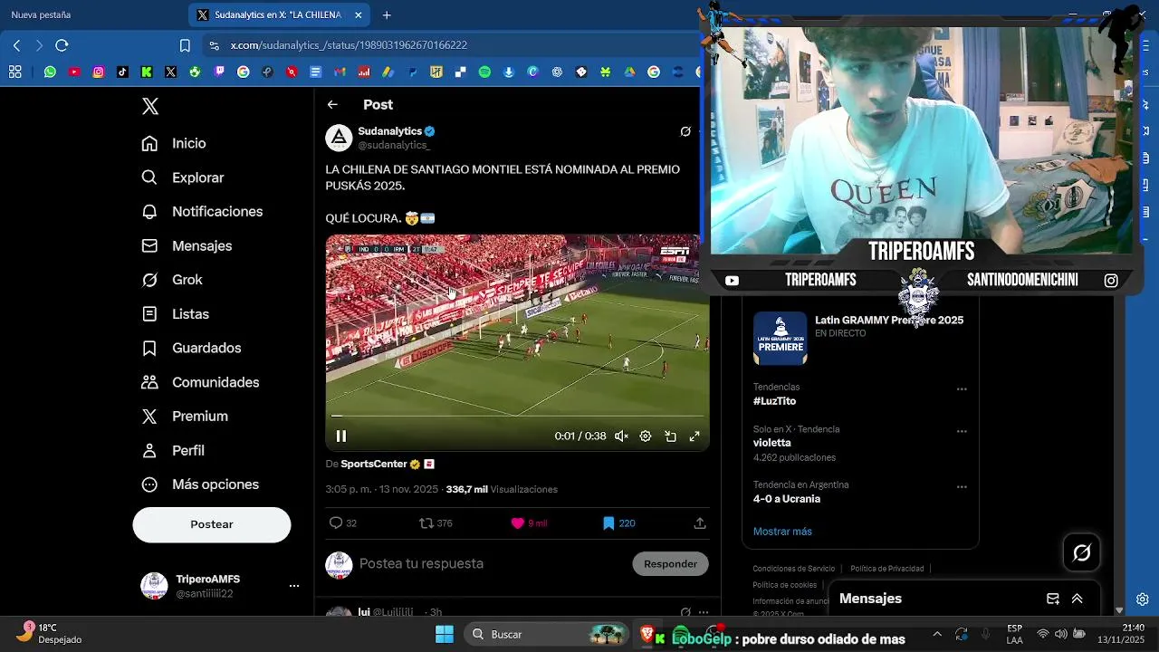The width and height of the screenshot is (1159, 652).
Task: Open Latin GRAMMY Premiere 2025 event
Action: pos(859,338)
